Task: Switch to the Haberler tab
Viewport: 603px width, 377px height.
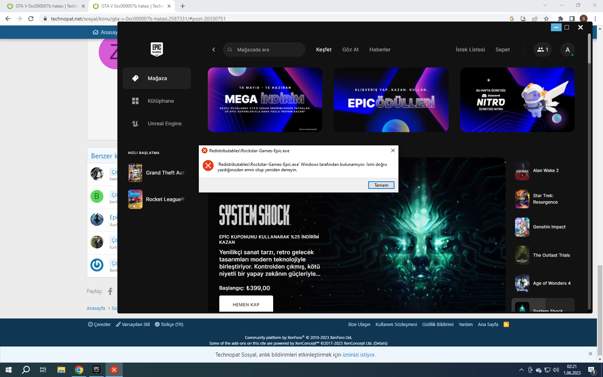Action: 380,50
